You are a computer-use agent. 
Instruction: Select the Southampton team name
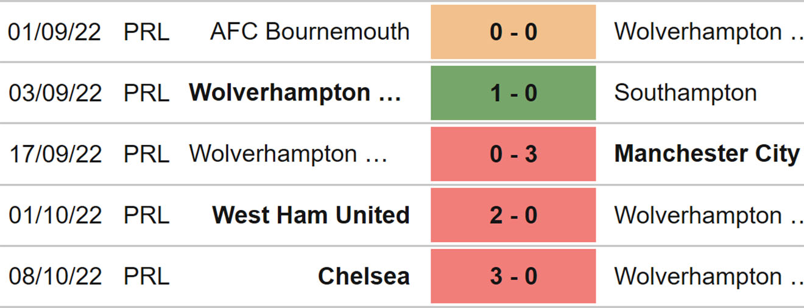[x=685, y=93]
